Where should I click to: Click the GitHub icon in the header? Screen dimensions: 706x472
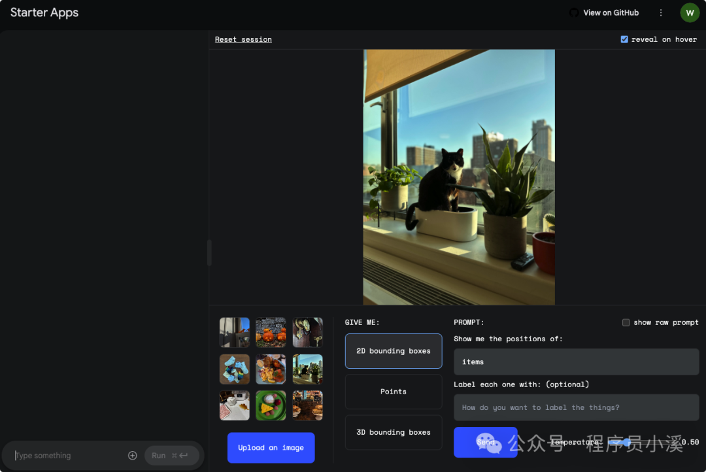pos(573,12)
